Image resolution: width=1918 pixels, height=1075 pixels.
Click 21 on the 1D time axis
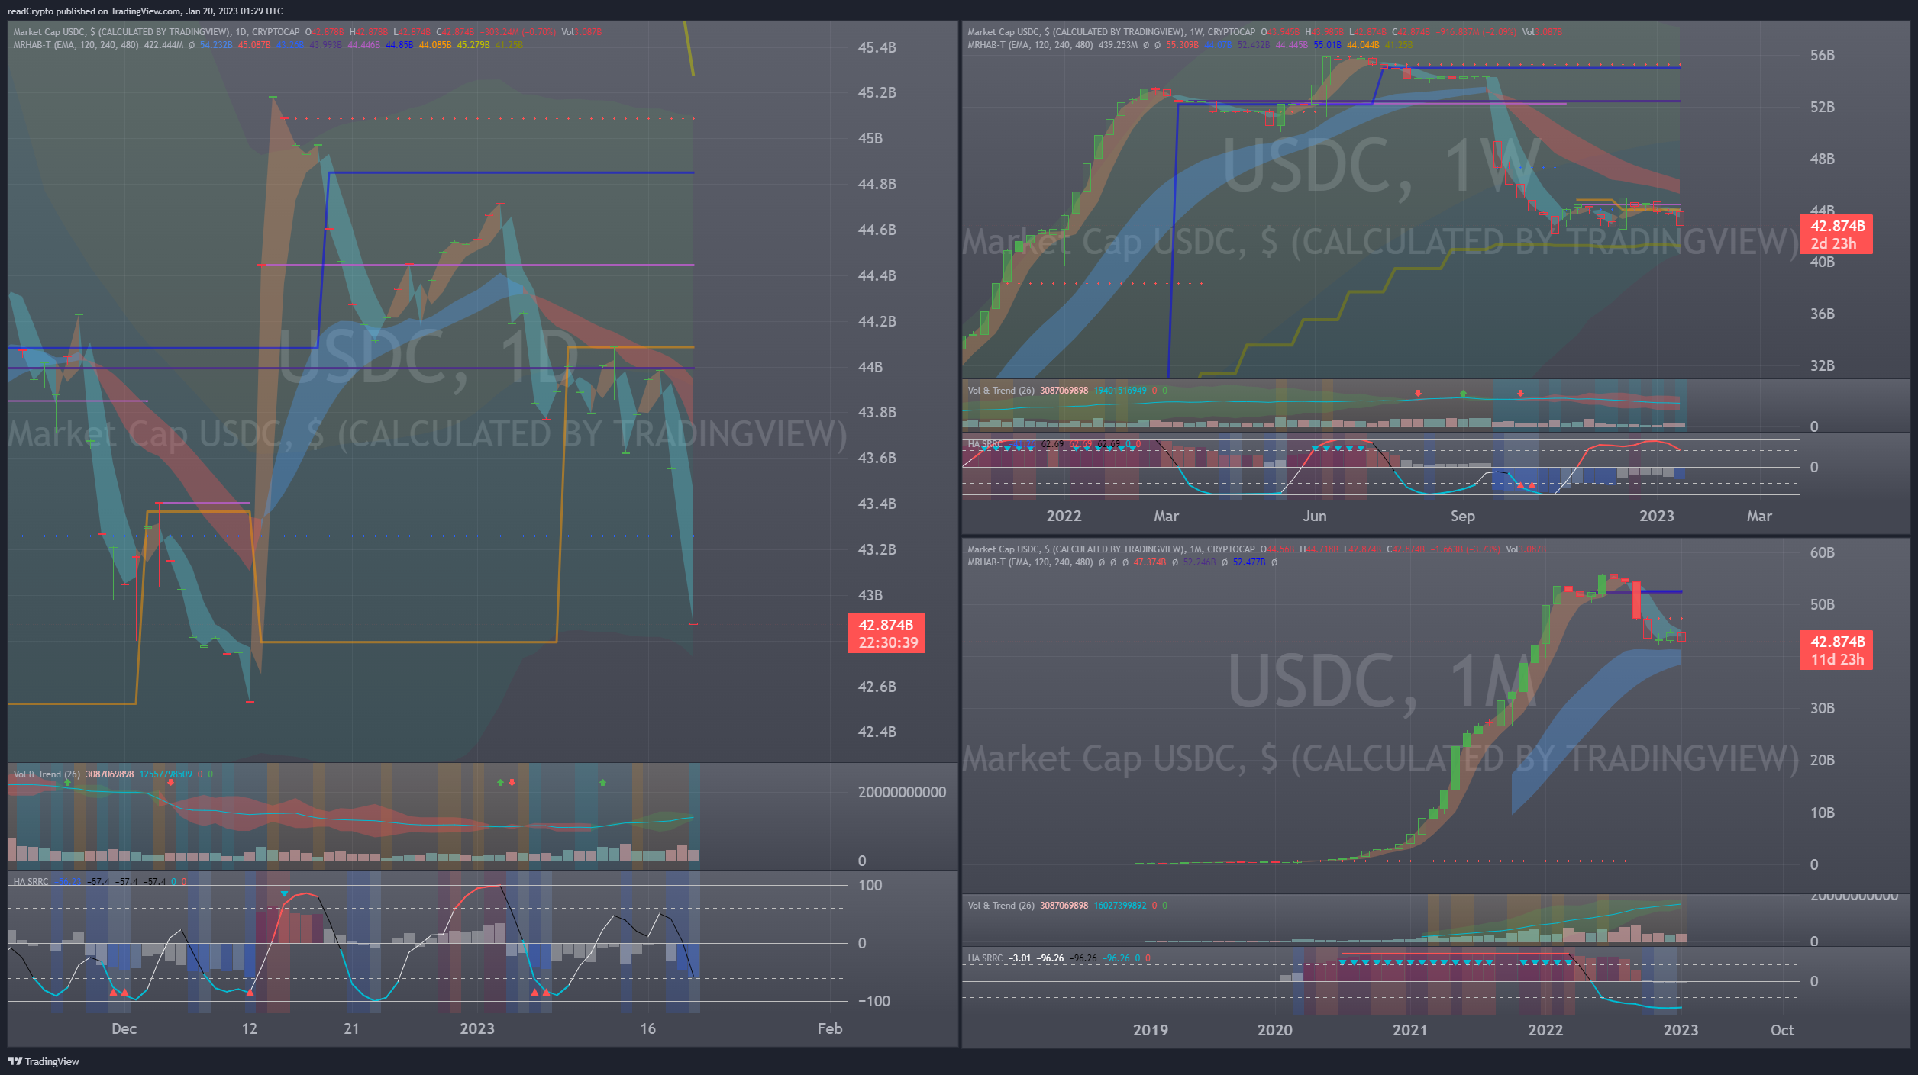pos(351,1028)
